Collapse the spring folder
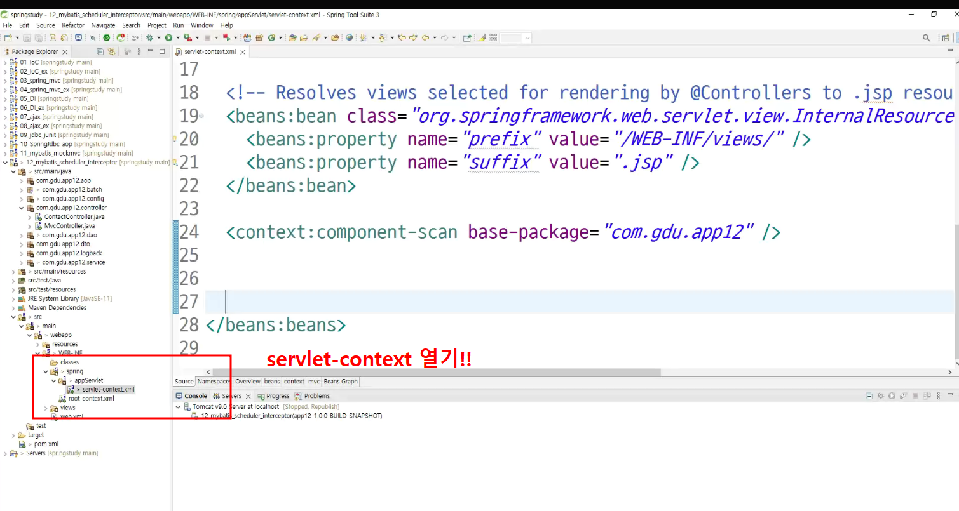 [x=45, y=371]
